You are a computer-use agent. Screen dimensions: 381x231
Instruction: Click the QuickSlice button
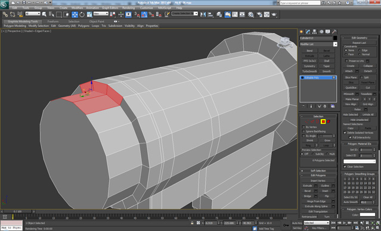(x=351, y=88)
